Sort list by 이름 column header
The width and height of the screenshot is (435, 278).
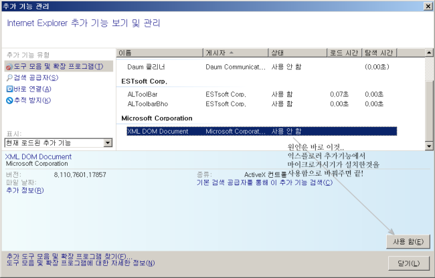(x=159, y=52)
